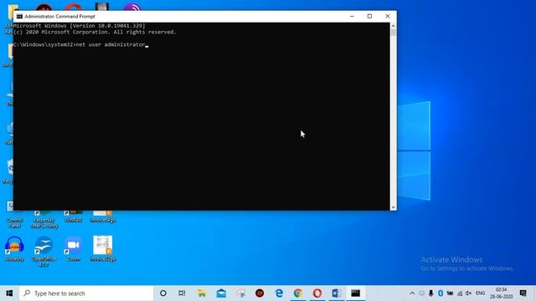Click Command Prompt scrollbar down arrow

point(393,207)
